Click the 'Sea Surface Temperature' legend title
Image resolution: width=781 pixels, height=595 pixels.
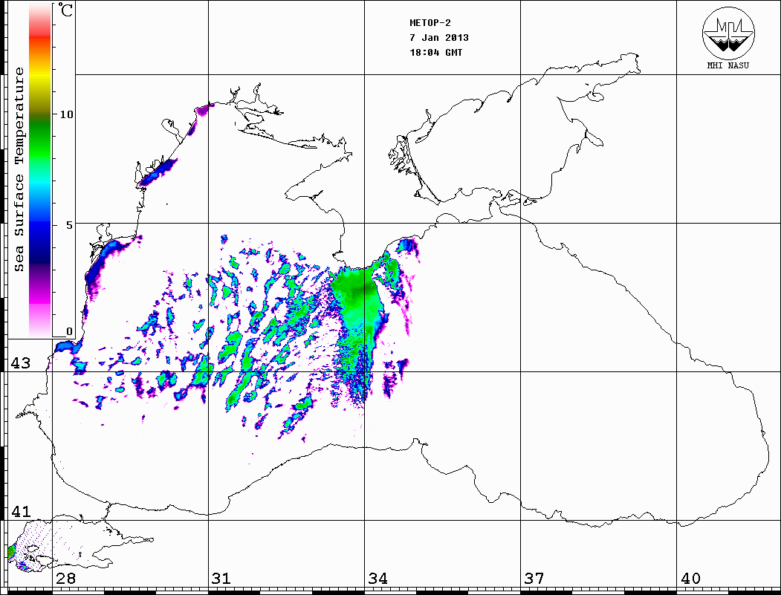(x=19, y=169)
